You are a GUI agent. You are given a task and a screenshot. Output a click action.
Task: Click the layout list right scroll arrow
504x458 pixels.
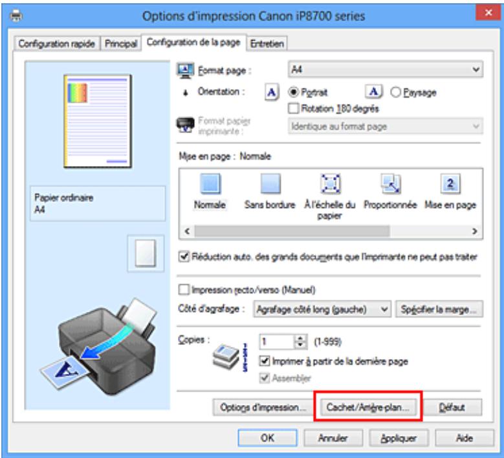(x=474, y=231)
